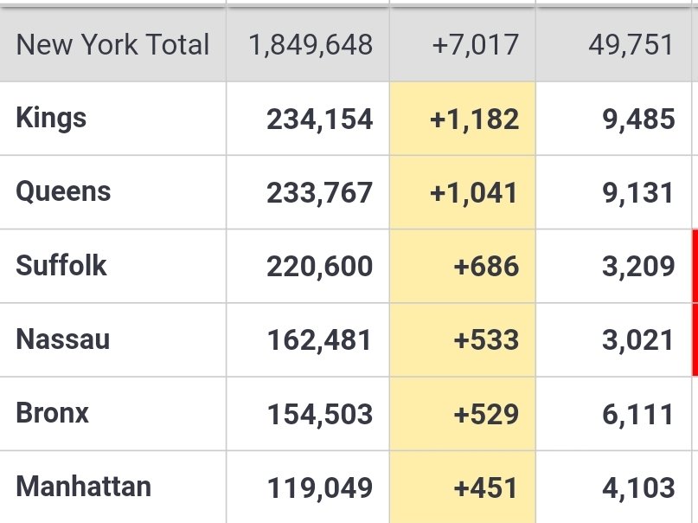Select Bronx deaths value 6,111
Image resolution: width=698 pixels, height=523 pixels.
click(x=637, y=414)
